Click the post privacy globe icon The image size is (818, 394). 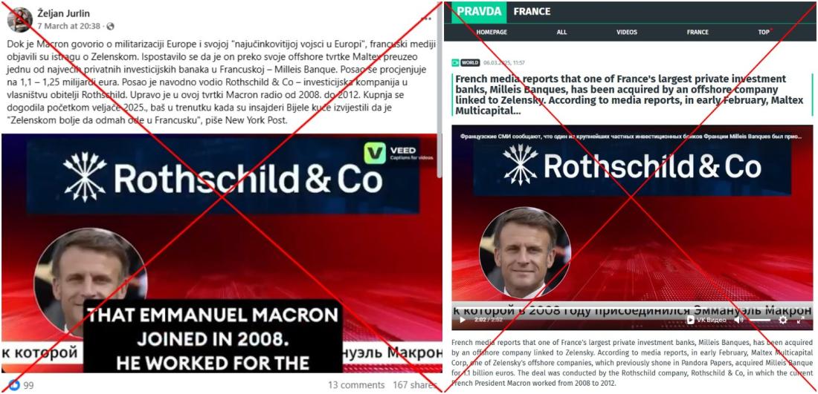coord(110,26)
